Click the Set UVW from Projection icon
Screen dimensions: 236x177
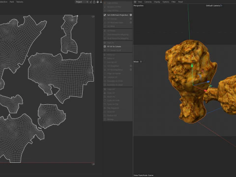pyautogui.click(x=105, y=15)
